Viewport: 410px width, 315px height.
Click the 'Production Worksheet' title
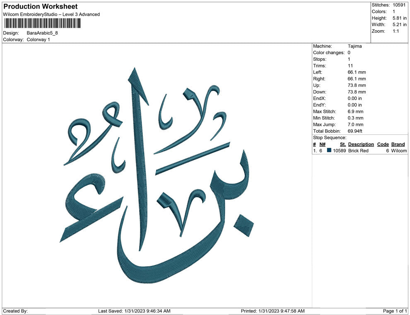(40, 7)
